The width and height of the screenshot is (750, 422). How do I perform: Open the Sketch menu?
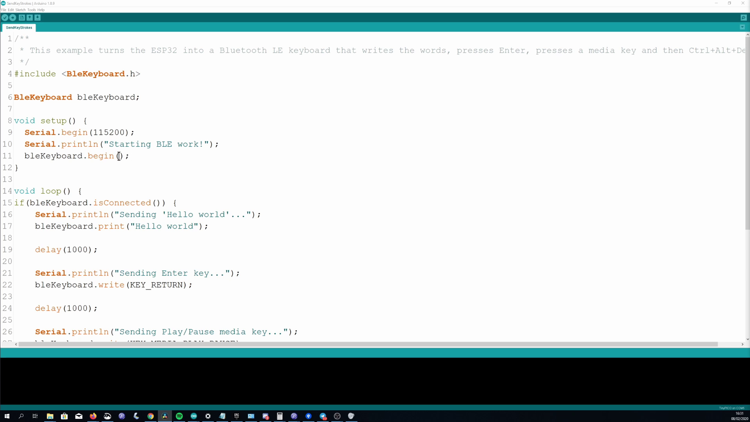point(20,10)
